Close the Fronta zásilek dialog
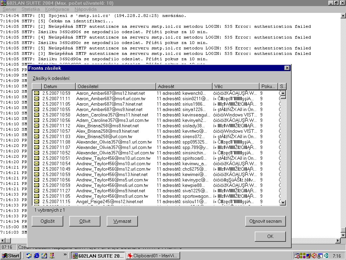Screen dimensions: 346x260 287,68
